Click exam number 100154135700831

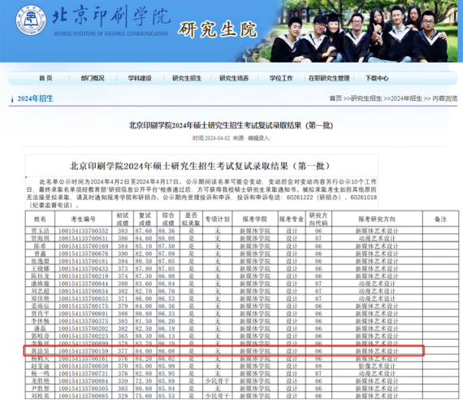[84, 238]
